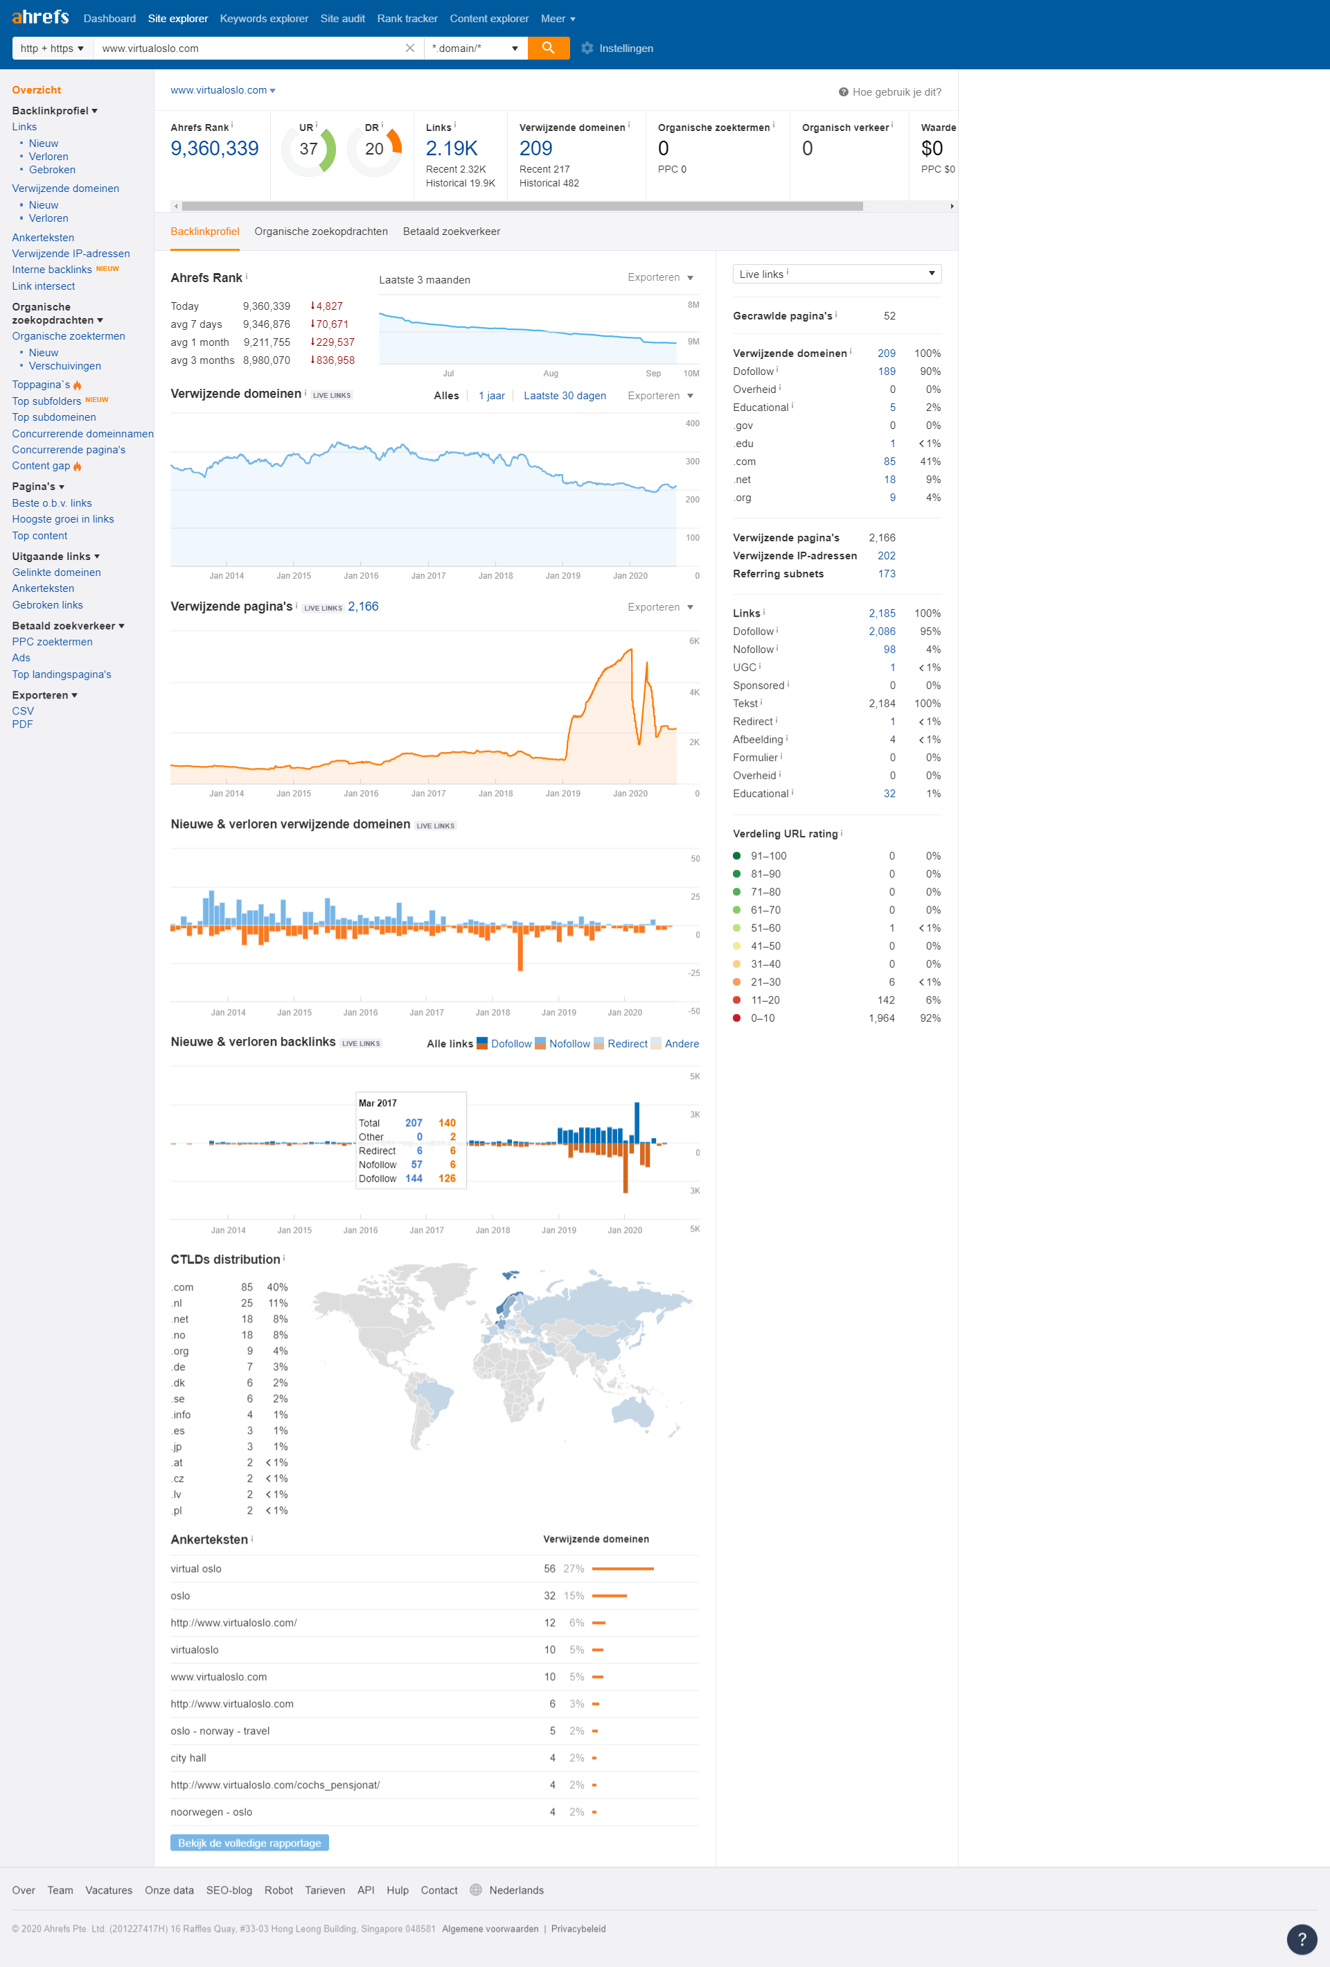Click 'Bekijk de volledige rapportage' button

click(249, 1842)
